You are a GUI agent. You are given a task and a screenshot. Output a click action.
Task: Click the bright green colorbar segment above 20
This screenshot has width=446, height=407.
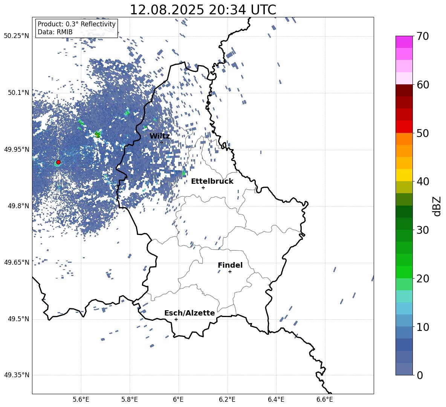(x=404, y=272)
